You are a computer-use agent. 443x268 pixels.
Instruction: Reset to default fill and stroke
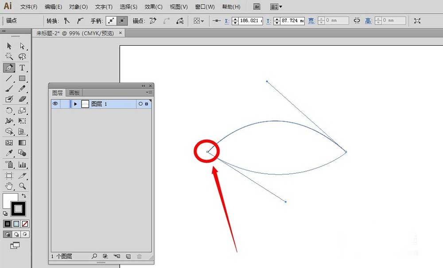click(x=5, y=214)
